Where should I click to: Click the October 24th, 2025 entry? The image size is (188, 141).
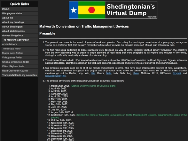tap(61, 120)
